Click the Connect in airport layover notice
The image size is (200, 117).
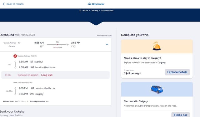(x=28, y=75)
